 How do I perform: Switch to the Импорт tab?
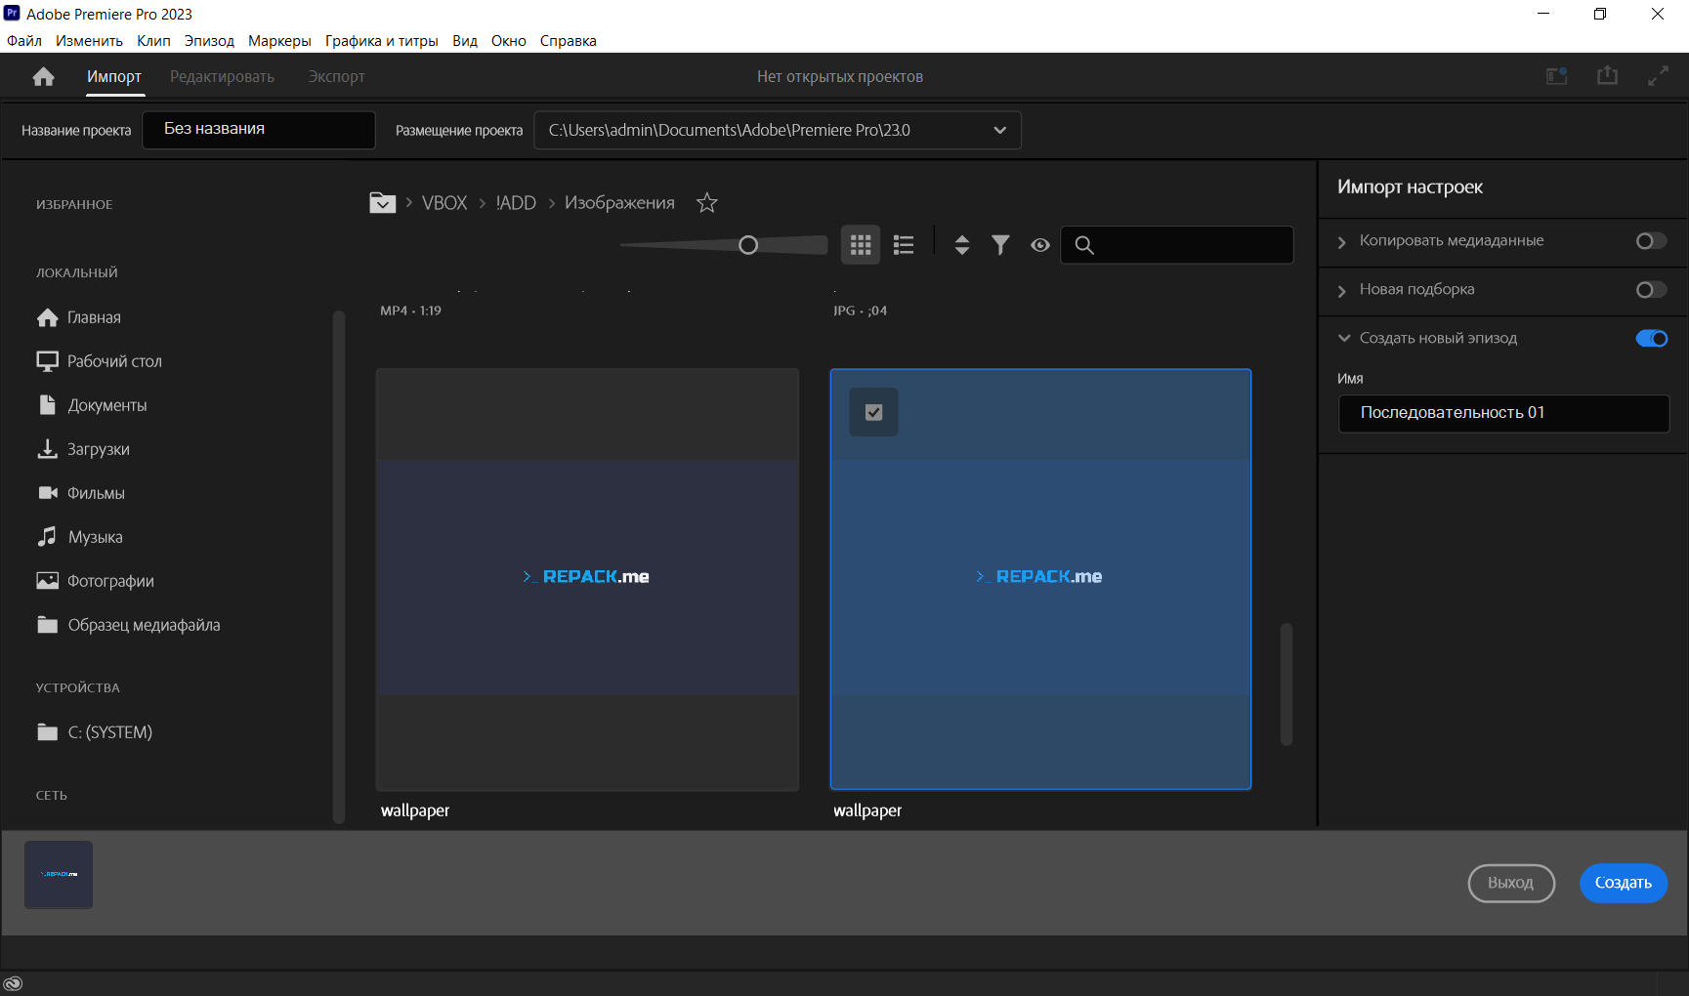point(114,77)
